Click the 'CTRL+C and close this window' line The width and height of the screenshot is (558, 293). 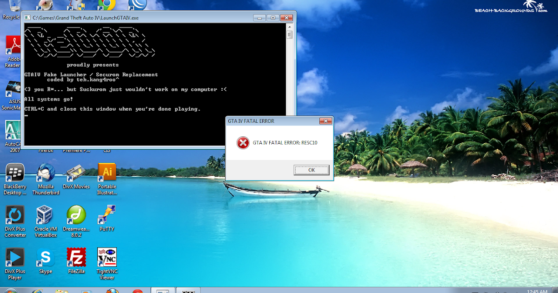[x=112, y=109]
